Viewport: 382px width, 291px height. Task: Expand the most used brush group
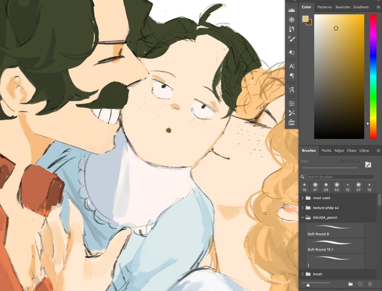pyautogui.click(x=303, y=198)
